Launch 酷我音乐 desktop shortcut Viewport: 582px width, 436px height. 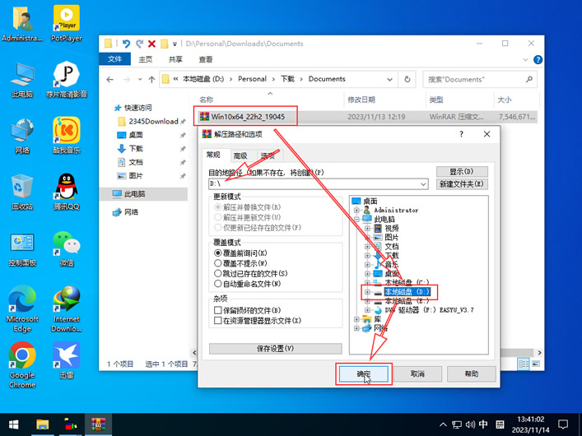click(67, 136)
